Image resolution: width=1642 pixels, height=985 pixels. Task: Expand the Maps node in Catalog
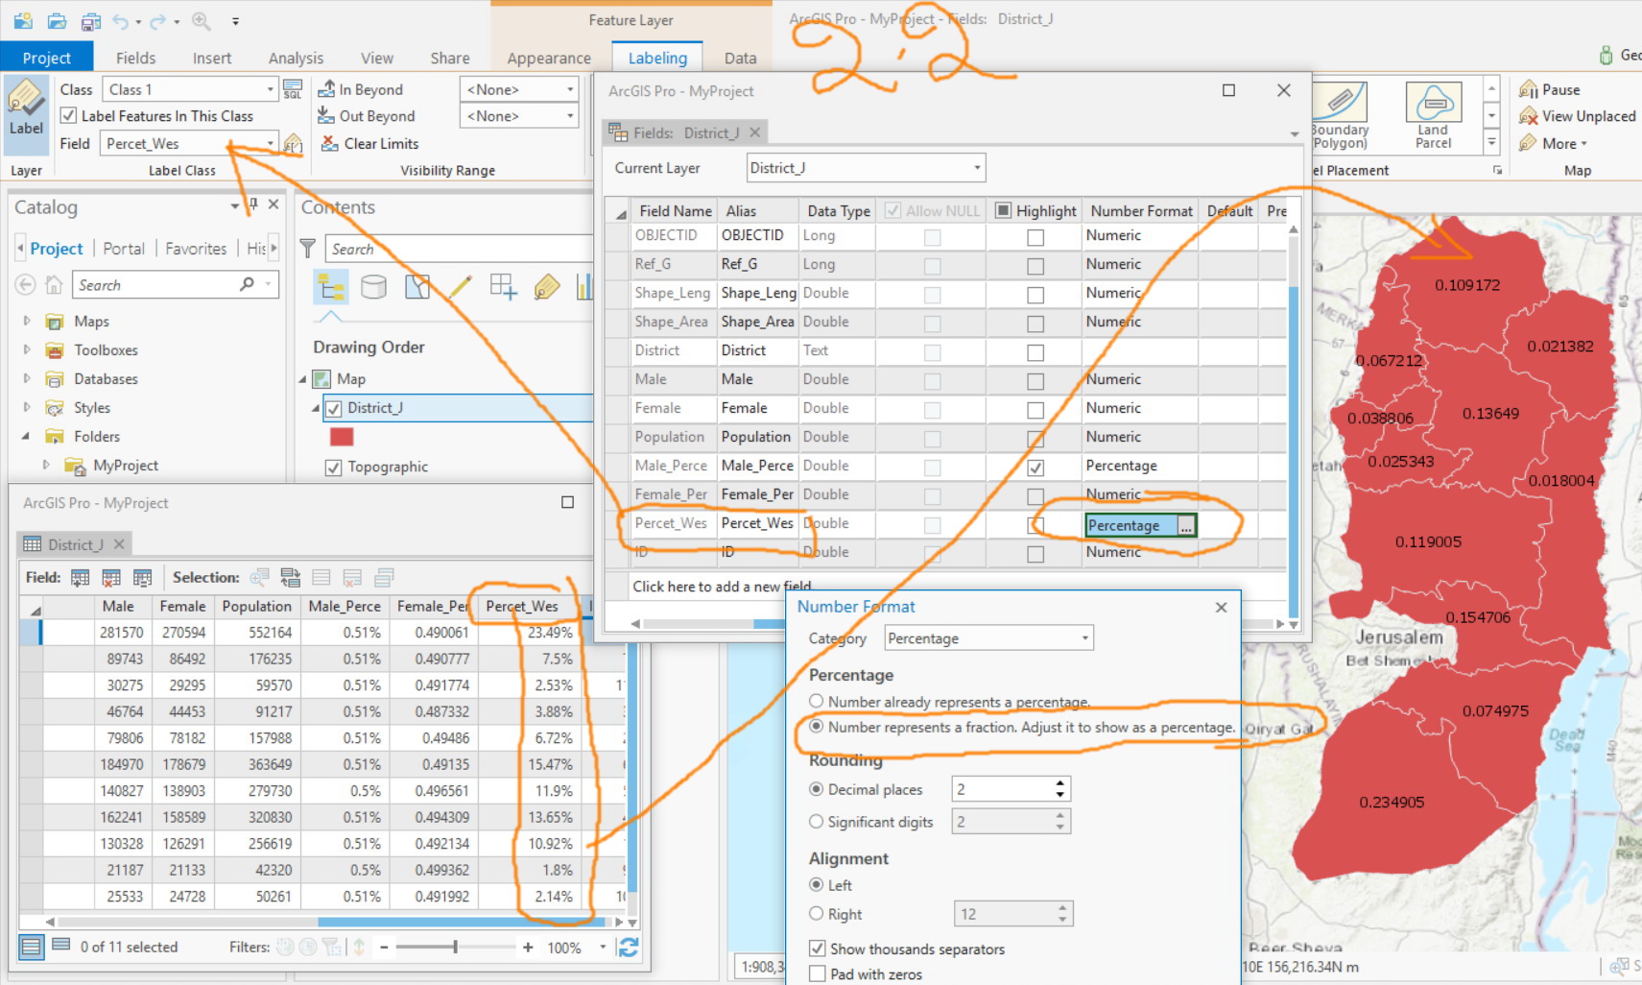point(27,321)
